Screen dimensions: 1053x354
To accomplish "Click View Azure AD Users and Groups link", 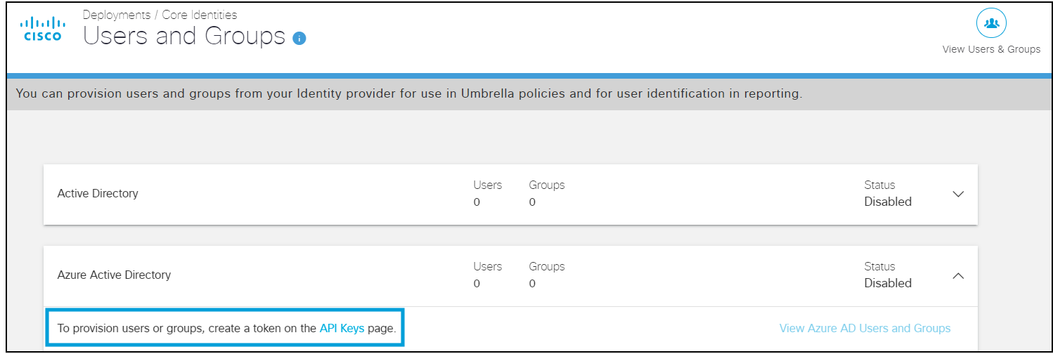I will click(865, 328).
